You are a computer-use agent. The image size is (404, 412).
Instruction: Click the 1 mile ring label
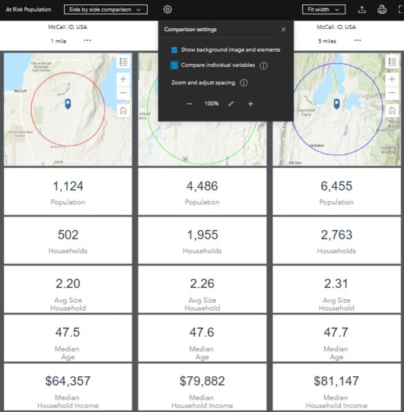59,41
